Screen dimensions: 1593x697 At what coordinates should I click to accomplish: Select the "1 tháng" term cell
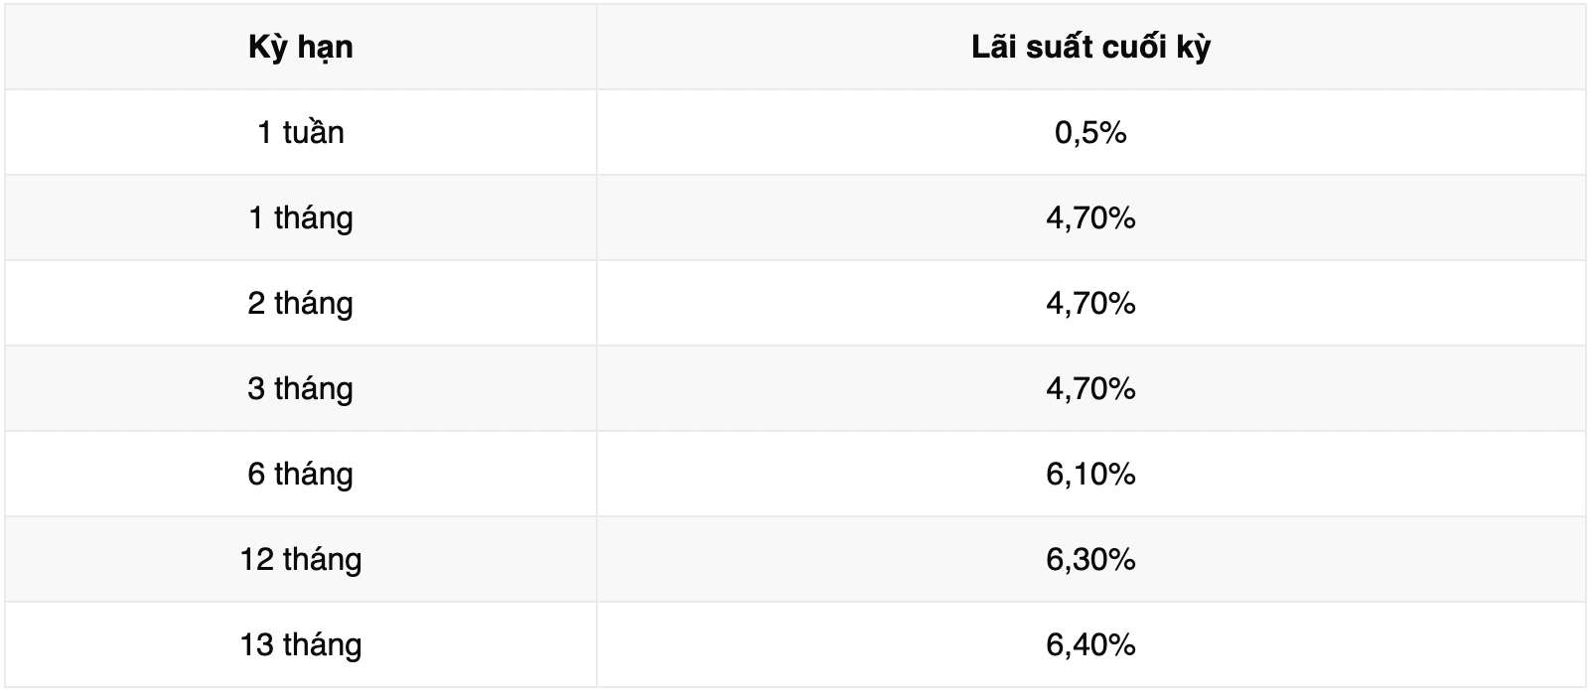point(300,218)
